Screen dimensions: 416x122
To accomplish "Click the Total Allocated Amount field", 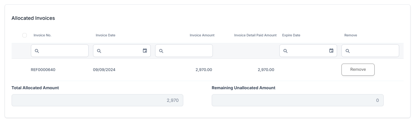I will (97, 100).
